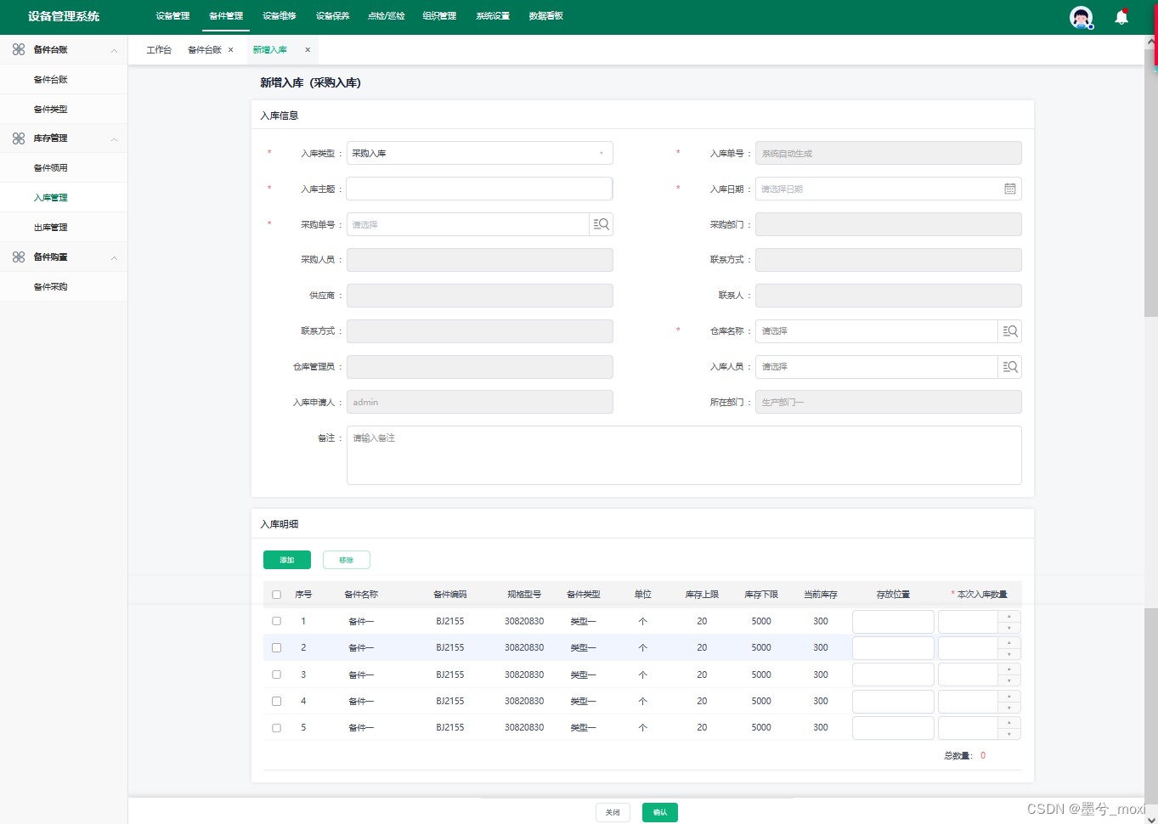Viewport: 1158px width, 824px height.
Task: Close the 备件台账 tab
Action: tap(230, 50)
